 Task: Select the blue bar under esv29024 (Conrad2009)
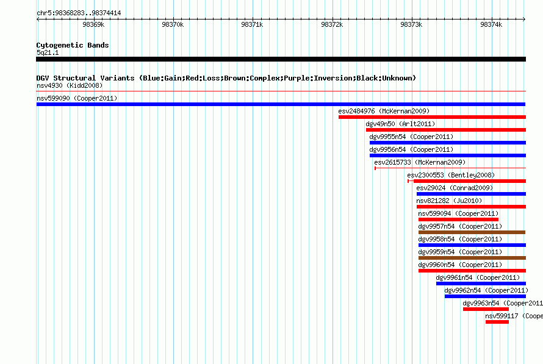pyautogui.click(x=472, y=194)
